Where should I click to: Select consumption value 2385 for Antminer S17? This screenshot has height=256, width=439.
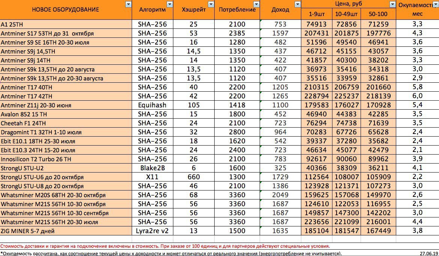(237, 34)
